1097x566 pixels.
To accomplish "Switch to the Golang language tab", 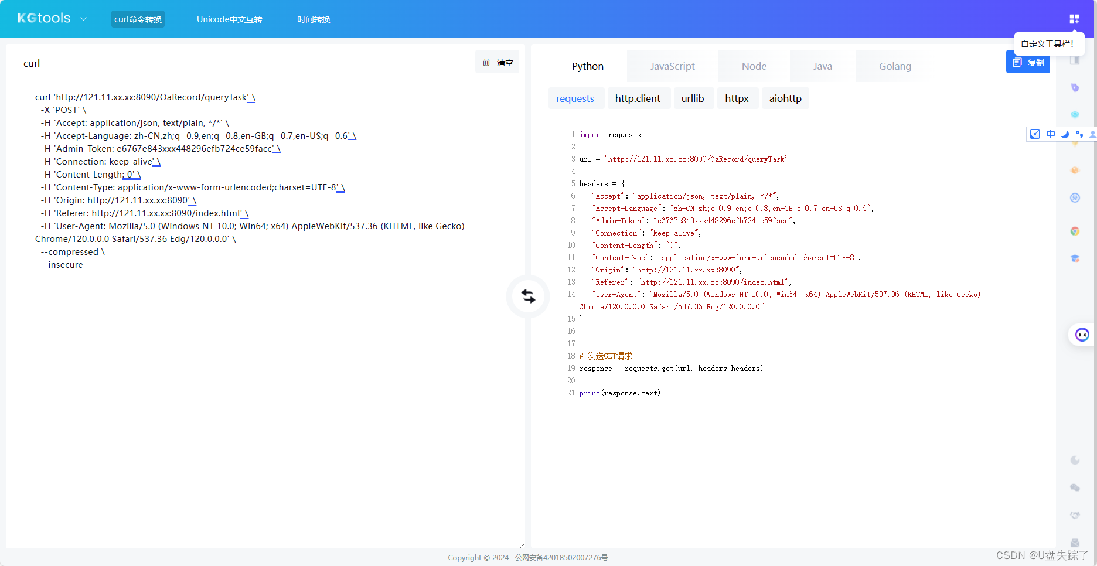I will (895, 66).
